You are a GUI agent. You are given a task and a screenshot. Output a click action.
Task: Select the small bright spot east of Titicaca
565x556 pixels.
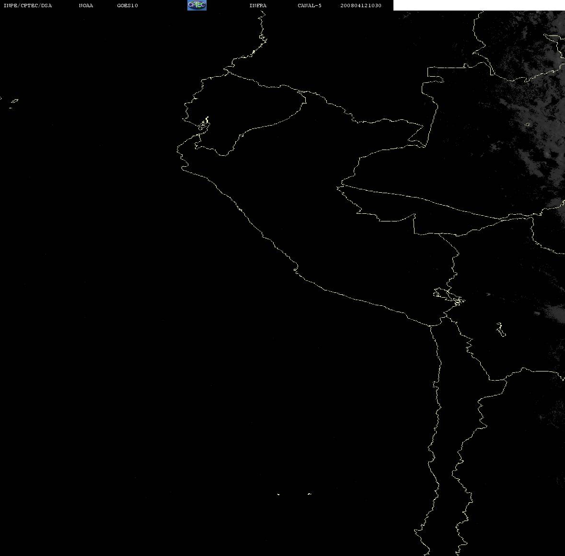[489, 294]
